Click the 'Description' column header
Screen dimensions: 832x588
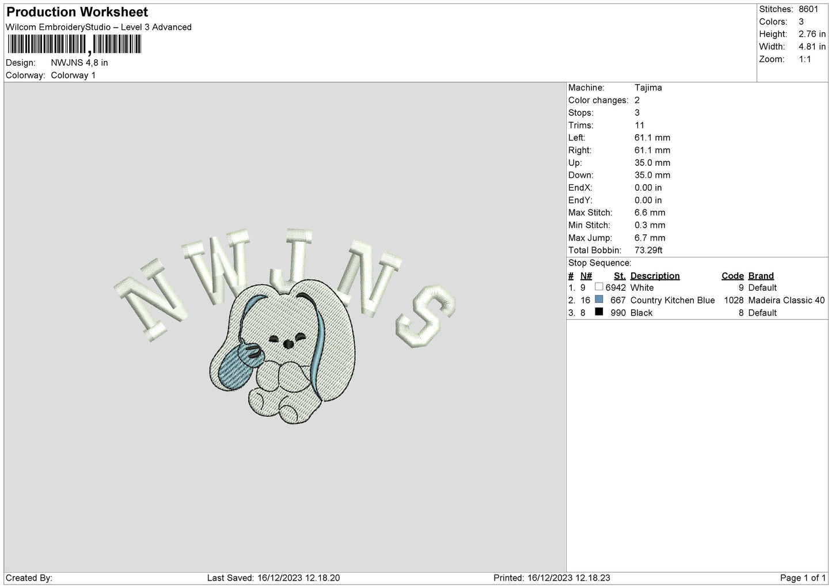pyautogui.click(x=655, y=276)
